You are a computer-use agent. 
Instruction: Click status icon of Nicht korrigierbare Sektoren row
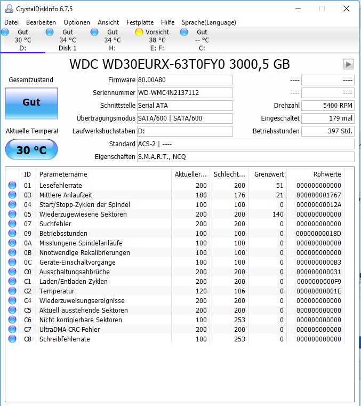tap(12, 320)
